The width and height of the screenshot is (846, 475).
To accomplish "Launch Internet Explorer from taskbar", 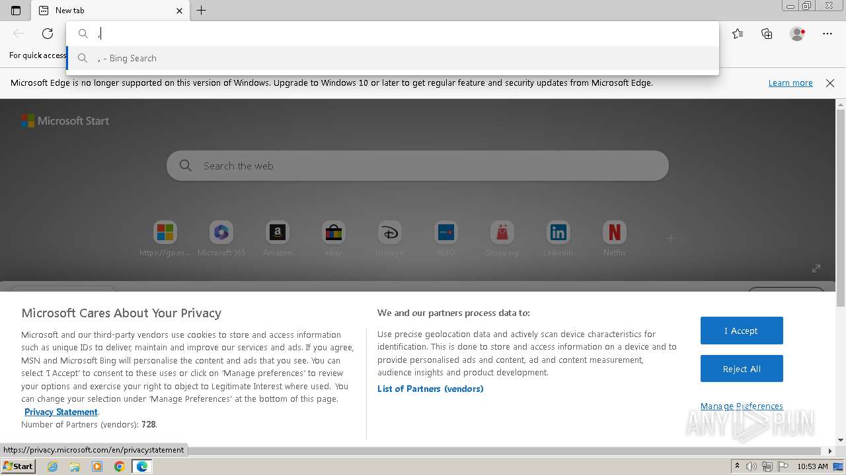I will [x=53, y=466].
